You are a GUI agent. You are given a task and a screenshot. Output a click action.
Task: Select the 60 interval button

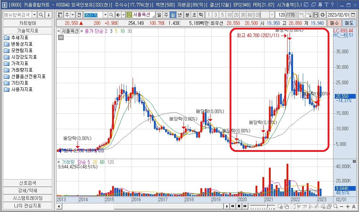(250, 15)
